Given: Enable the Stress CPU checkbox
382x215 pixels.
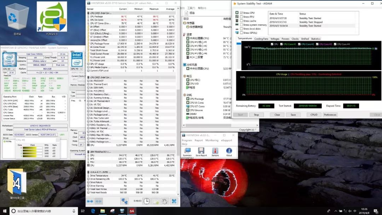Looking at the screenshot, I should click(242, 13).
